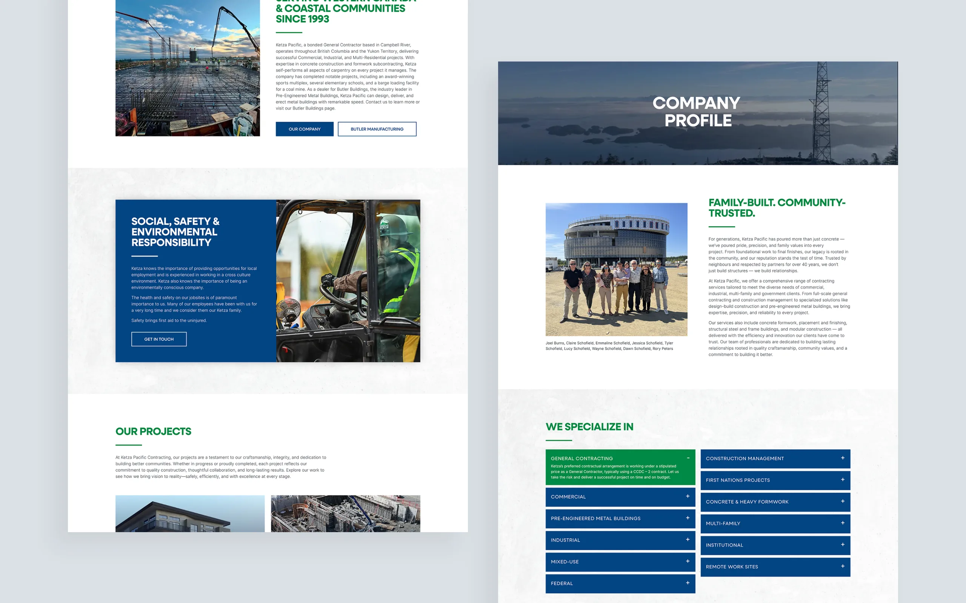Collapse General Contracting with the minus icon
This screenshot has width=966, height=603.
pyautogui.click(x=688, y=458)
